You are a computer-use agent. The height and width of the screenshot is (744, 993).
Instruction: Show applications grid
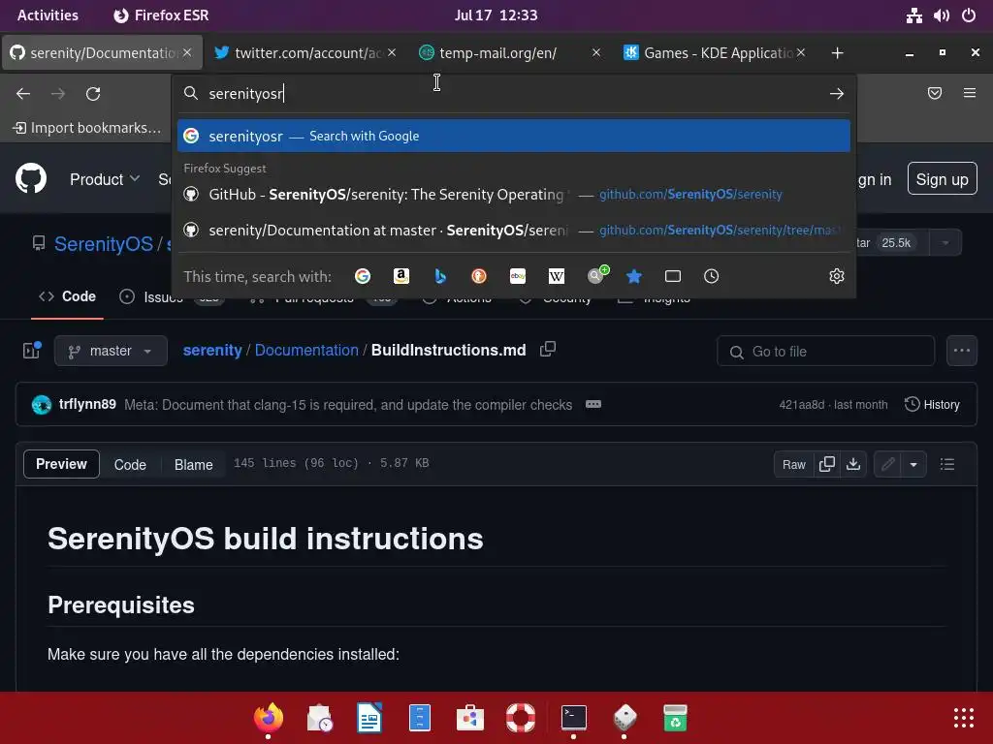pyautogui.click(x=963, y=718)
